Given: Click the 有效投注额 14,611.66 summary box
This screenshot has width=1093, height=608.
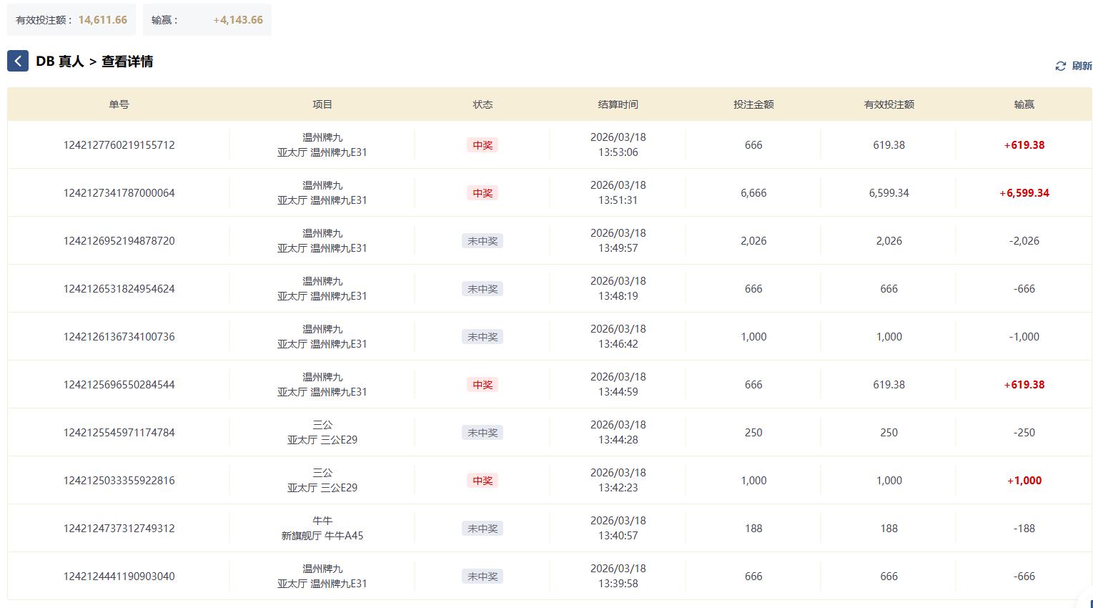Looking at the screenshot, I should click(71, 20).
